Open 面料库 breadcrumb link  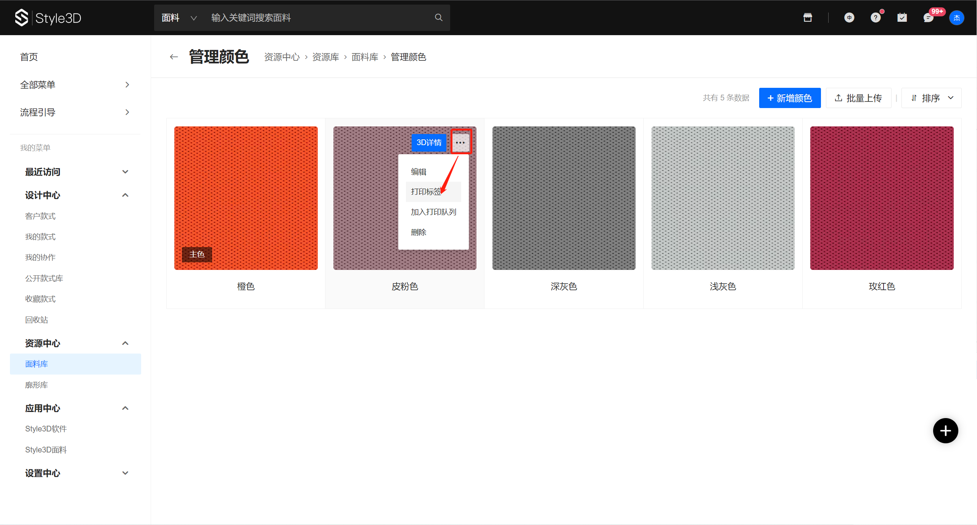[365, 57]
